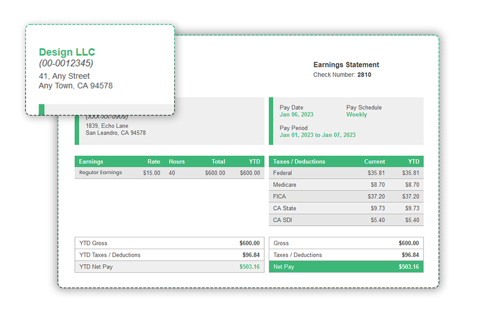This screenshot has height=324, width=489.
Task: Click the Taxes / Deductions header
Action: [x=298, y=161]
